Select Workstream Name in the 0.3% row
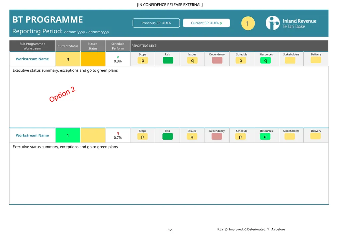This screenshot has height=235, width=340. coord(32,59)
